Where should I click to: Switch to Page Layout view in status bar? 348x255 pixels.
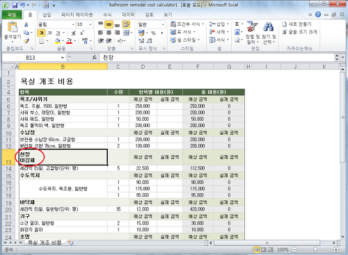[x=264, y=249]
